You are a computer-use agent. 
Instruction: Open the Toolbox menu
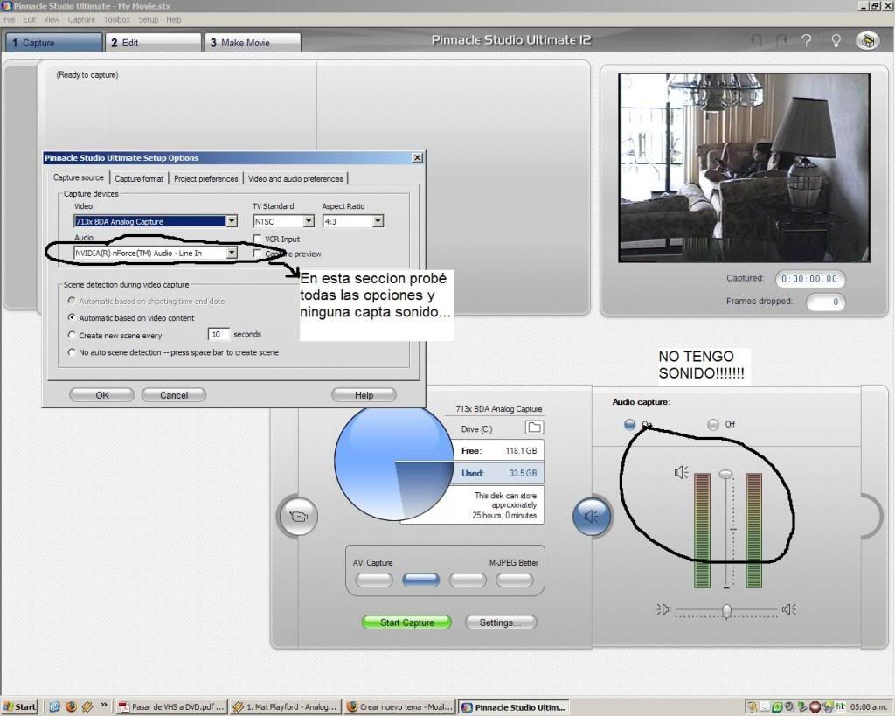[x=117, y=19]
